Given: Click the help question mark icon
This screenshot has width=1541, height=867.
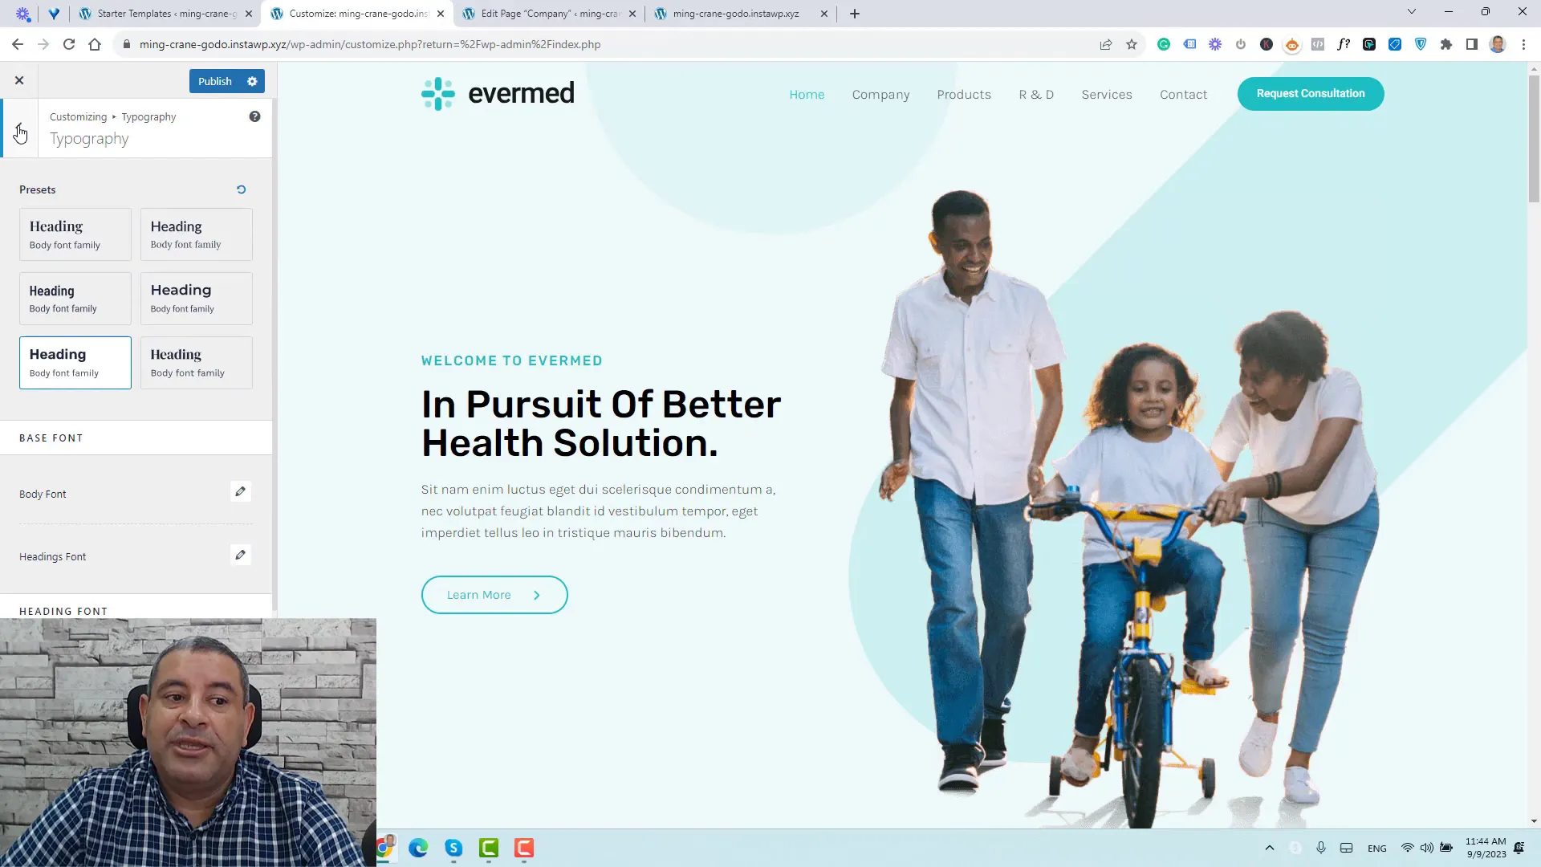Looking at the screenshot, I should click(x=255, y=116).
